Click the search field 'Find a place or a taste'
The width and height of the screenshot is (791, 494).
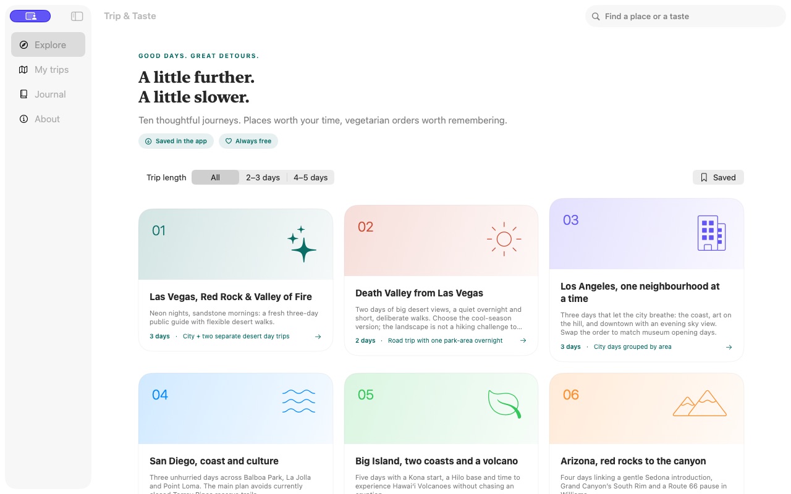tap(685, 16)
